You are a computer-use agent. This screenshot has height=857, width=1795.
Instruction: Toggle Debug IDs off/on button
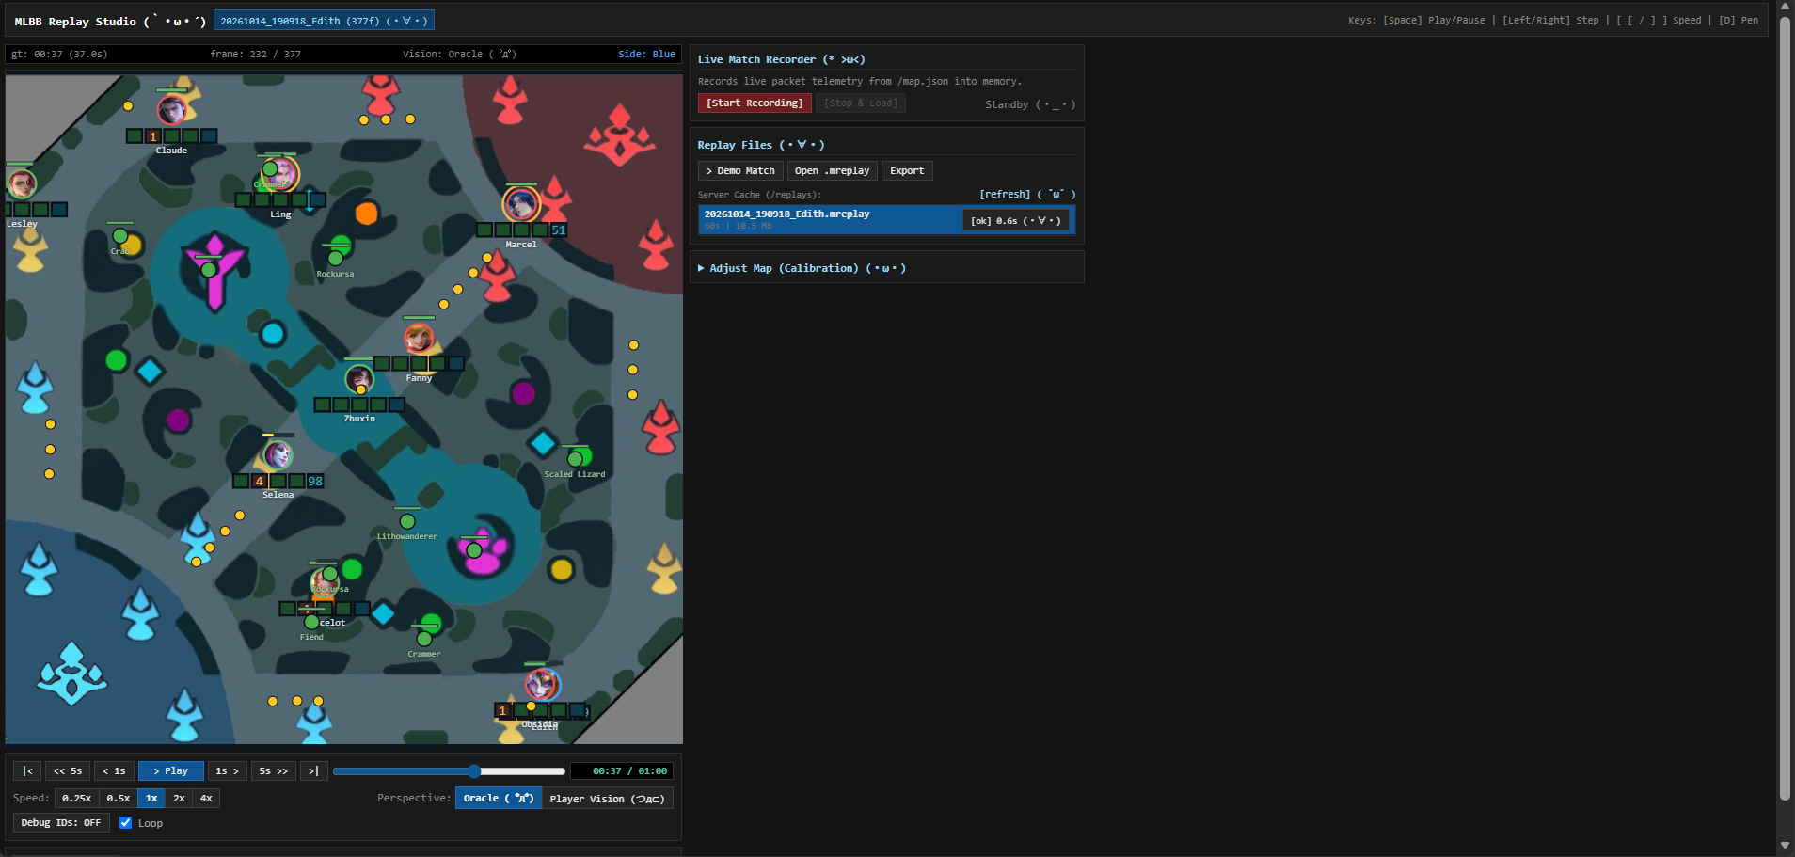(x=61, y=823)
